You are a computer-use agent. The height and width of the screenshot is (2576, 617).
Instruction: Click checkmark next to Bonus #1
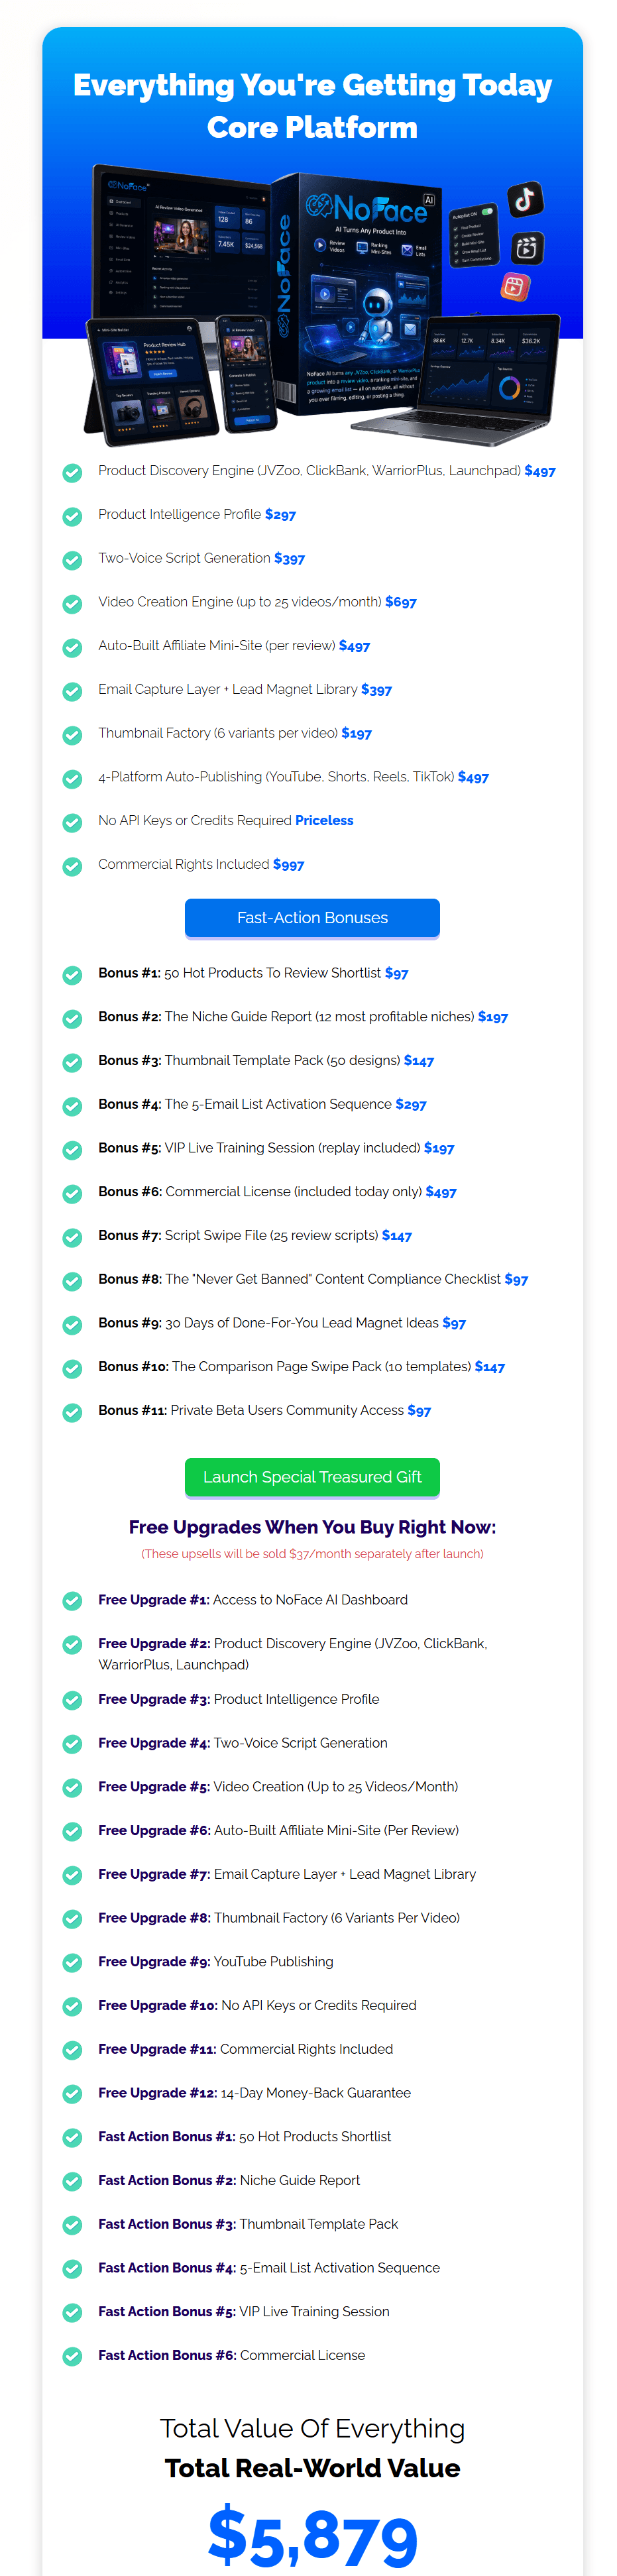point(72,974)
